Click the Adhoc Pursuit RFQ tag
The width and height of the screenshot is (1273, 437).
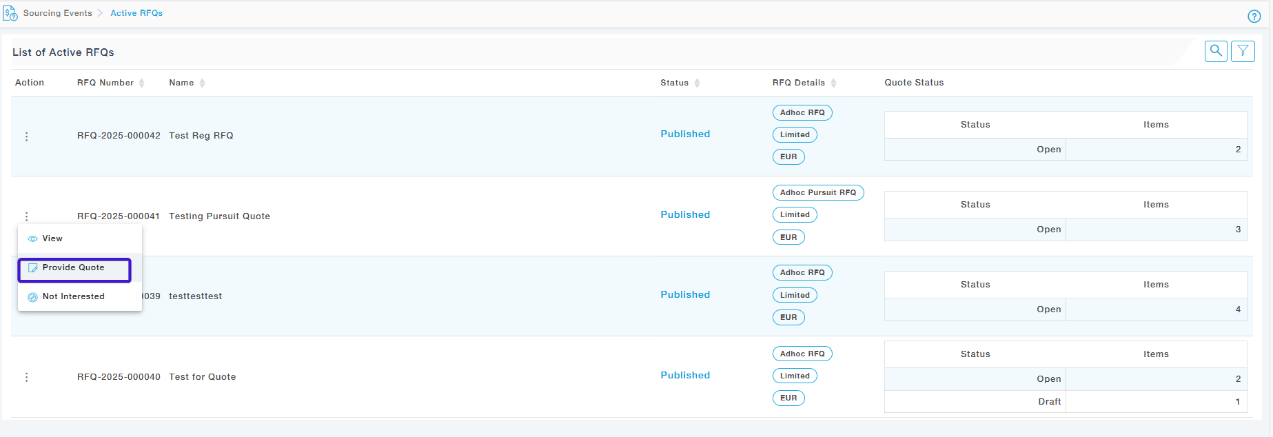point(818,193)
